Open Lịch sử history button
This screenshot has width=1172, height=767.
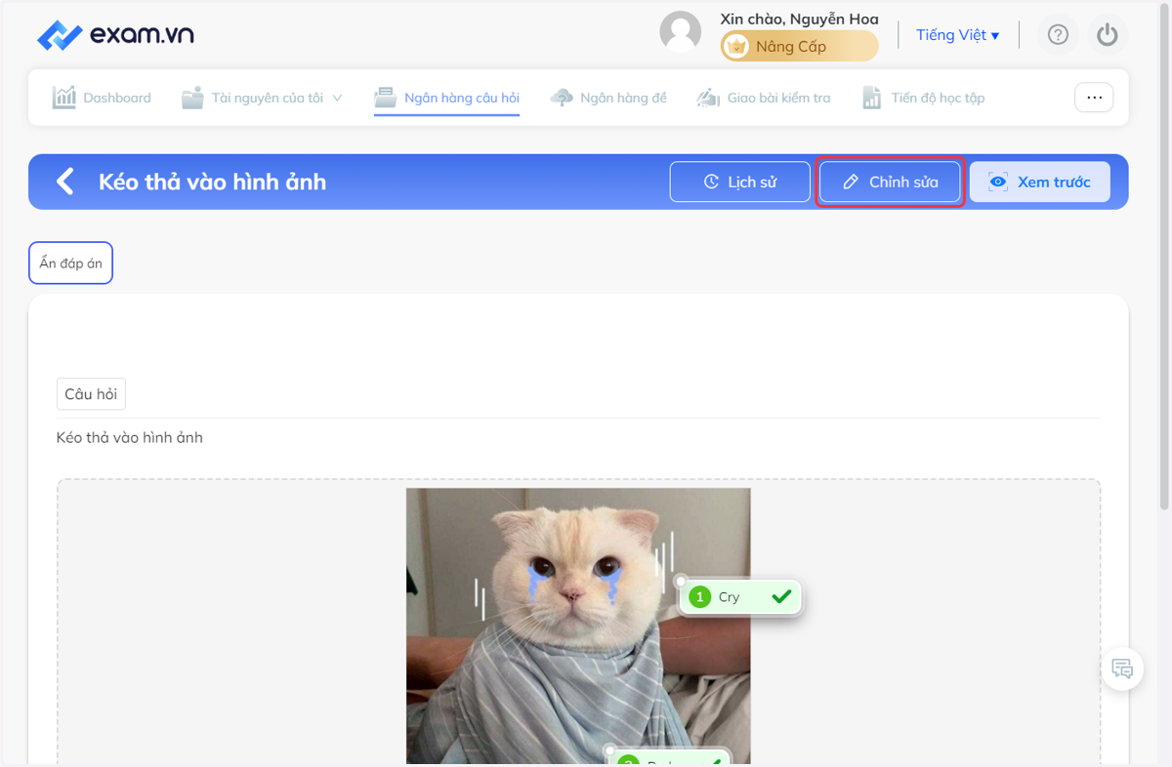740,182
